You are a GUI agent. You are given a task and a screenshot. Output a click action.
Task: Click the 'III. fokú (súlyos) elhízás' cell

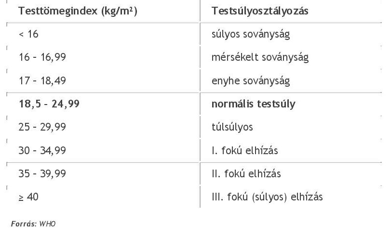coord(267,197)
